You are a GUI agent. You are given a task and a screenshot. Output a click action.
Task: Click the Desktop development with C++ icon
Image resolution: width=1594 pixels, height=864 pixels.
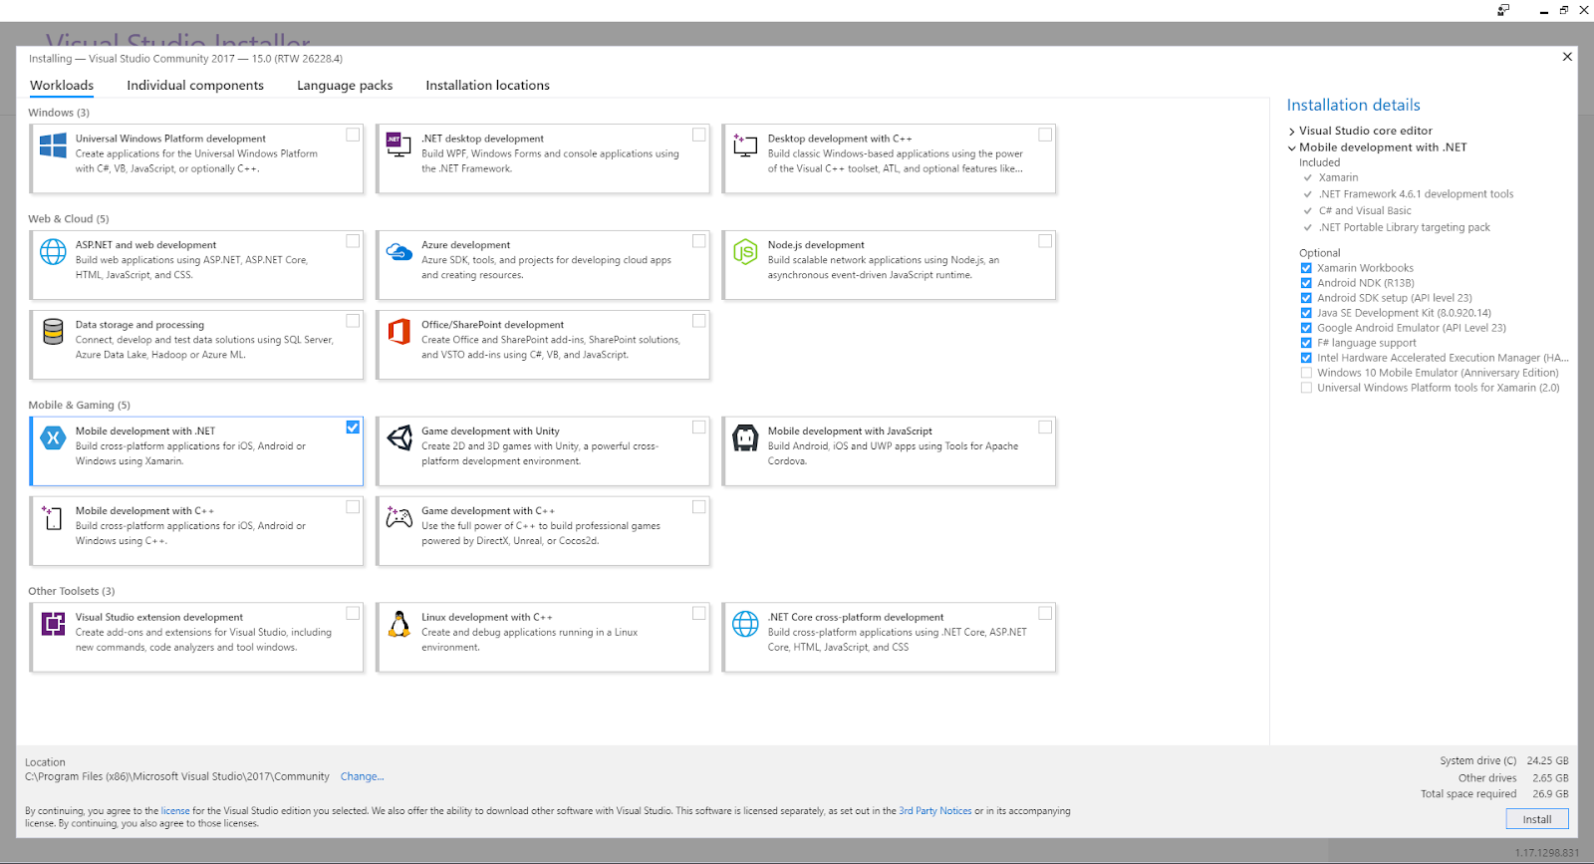point(745,145)
